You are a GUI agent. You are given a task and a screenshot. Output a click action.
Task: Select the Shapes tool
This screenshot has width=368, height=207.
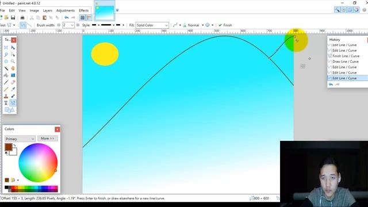point(9,110)
